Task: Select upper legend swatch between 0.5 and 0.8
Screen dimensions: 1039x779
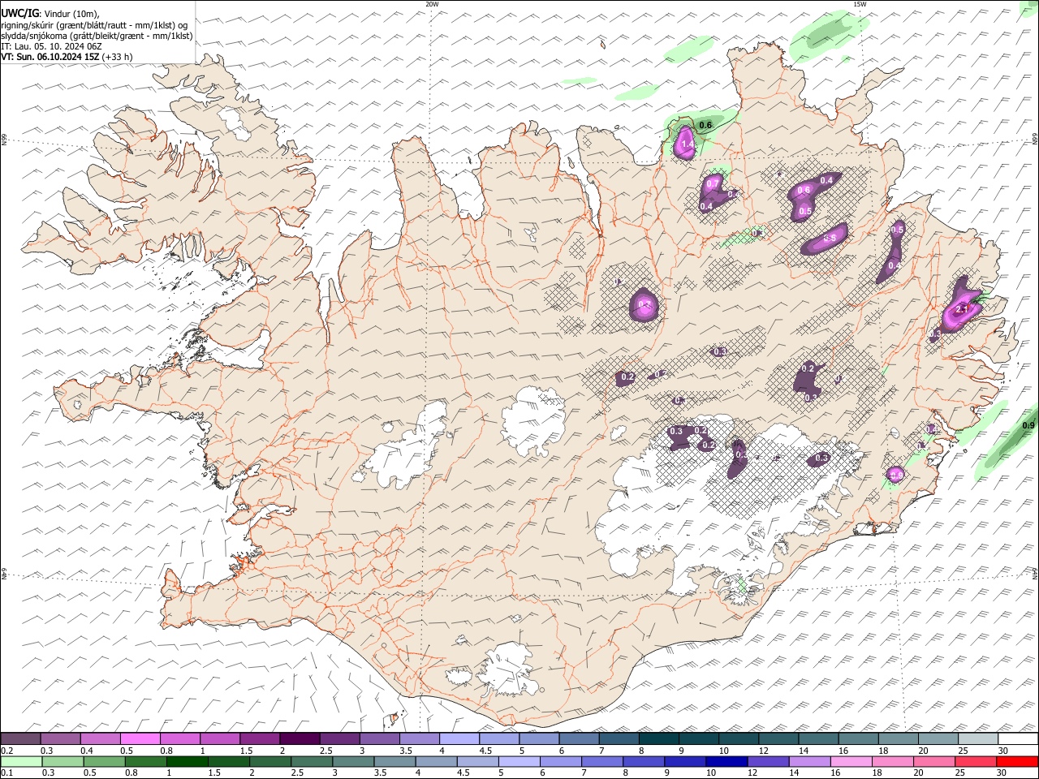Action: pyautogui.click(x=140, y=738)
